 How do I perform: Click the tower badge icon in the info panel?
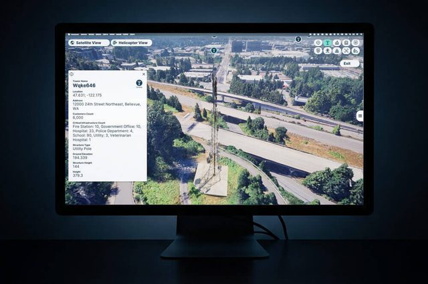[138, 84]
